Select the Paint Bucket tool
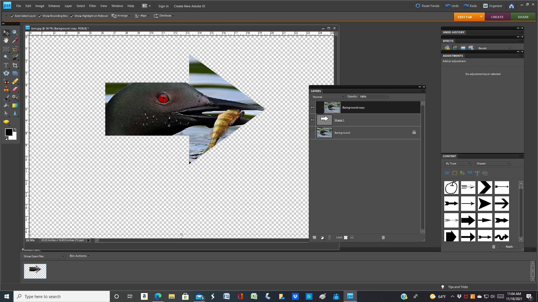The image size is (538, 302). [x=6, y=106]
